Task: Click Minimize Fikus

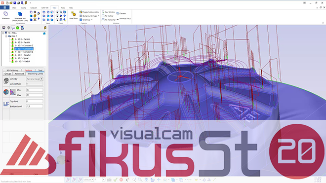Action: pyautogui.click(x=123, y=19)
